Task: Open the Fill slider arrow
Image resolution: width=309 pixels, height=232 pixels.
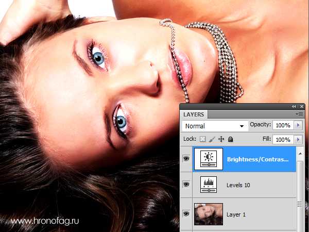Action: (298, 140)
